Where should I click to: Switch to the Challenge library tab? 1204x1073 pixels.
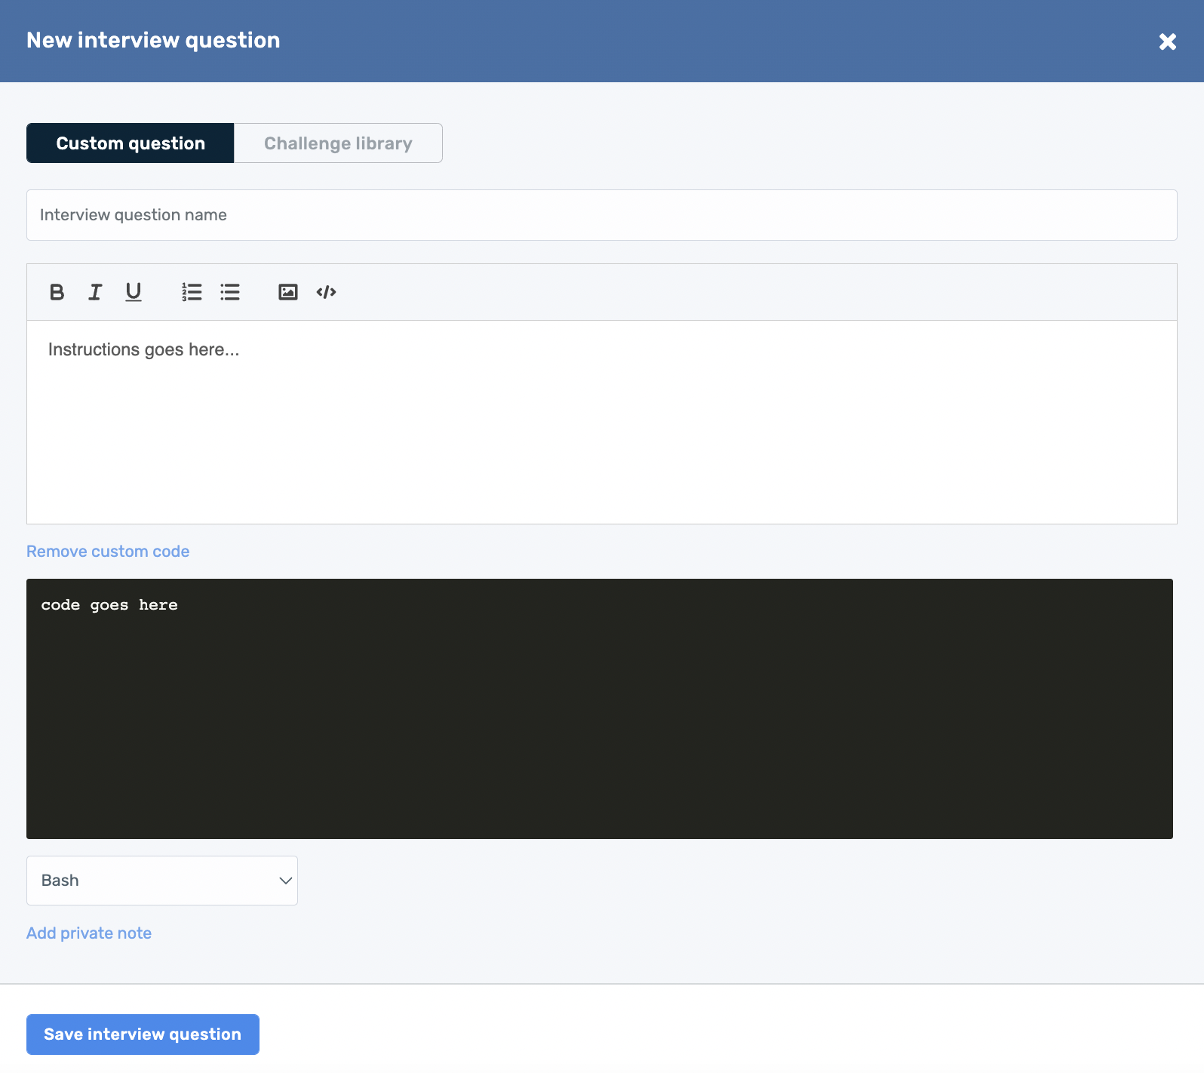click(338, 143)
